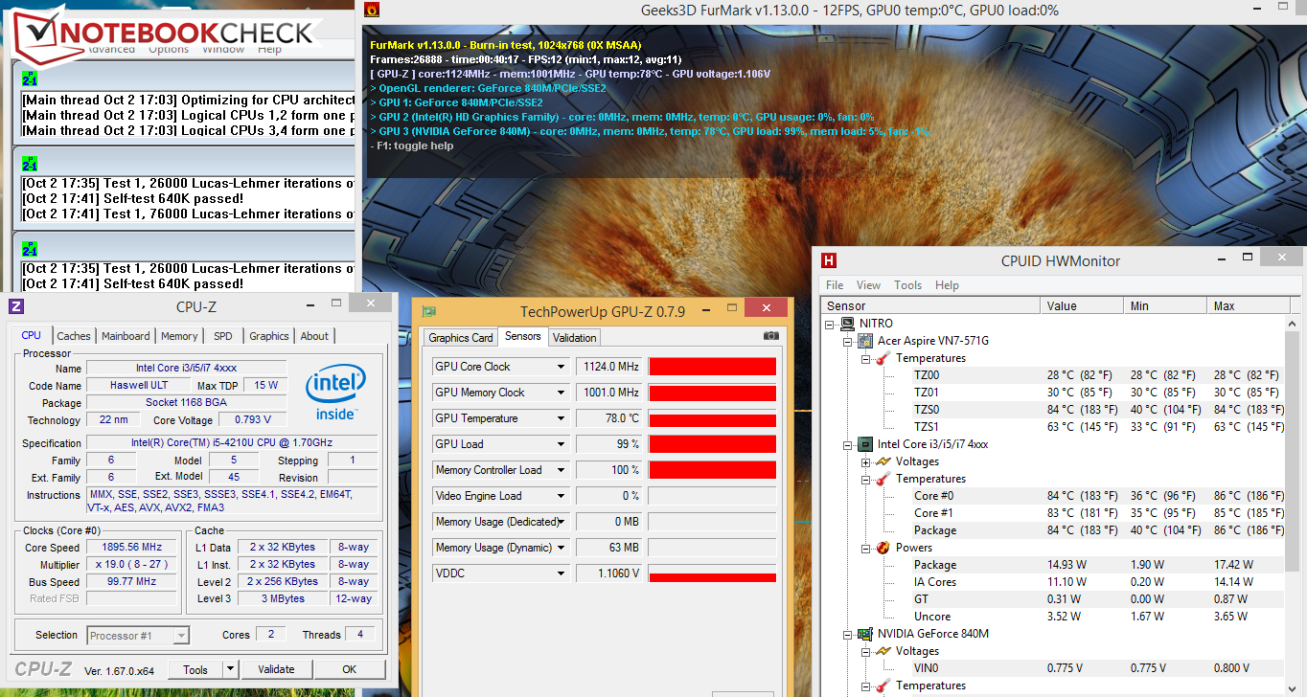Click the red H icon in HWMonitor title bar
The image size is (1307, 697).
click(x=829, y=260)
